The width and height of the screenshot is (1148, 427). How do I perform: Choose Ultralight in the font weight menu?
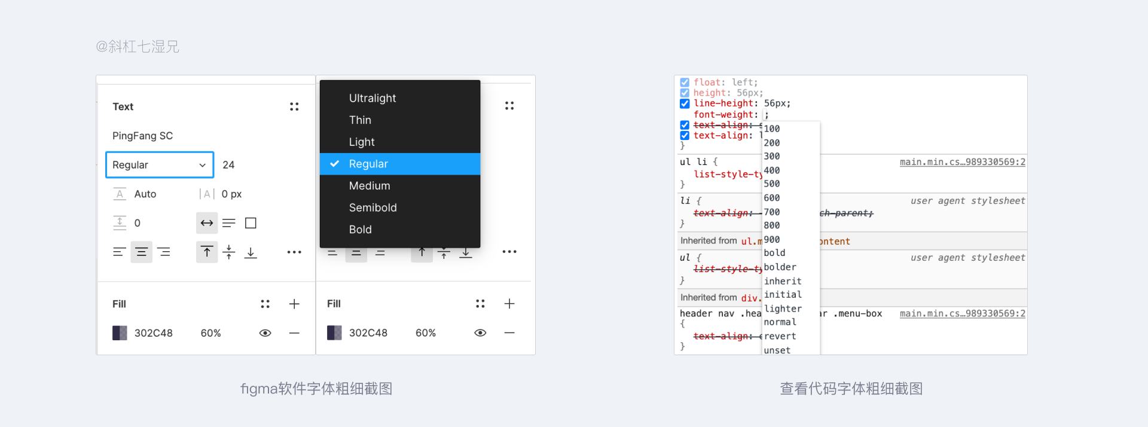point(372,98)
